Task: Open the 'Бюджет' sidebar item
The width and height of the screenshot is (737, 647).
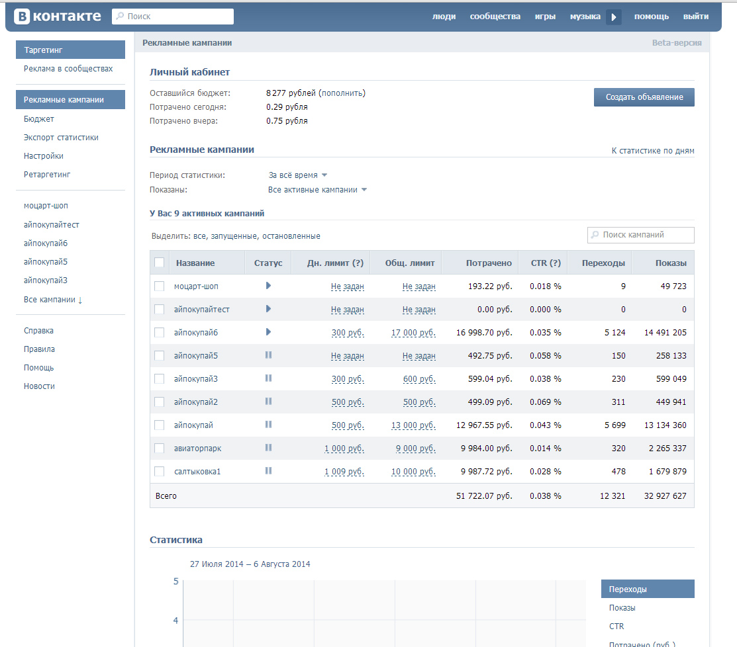Action: click(39, 119)
